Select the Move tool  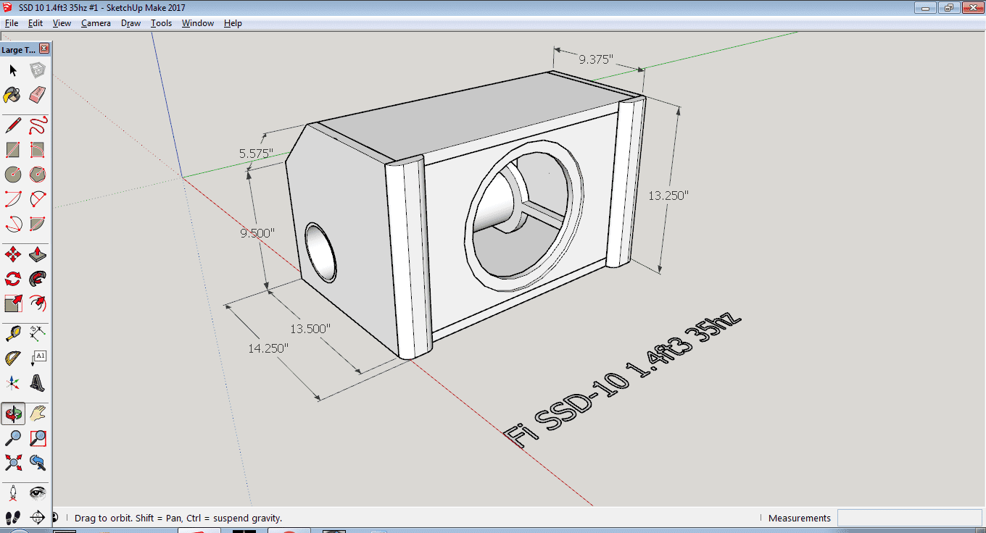click(13, 254)
